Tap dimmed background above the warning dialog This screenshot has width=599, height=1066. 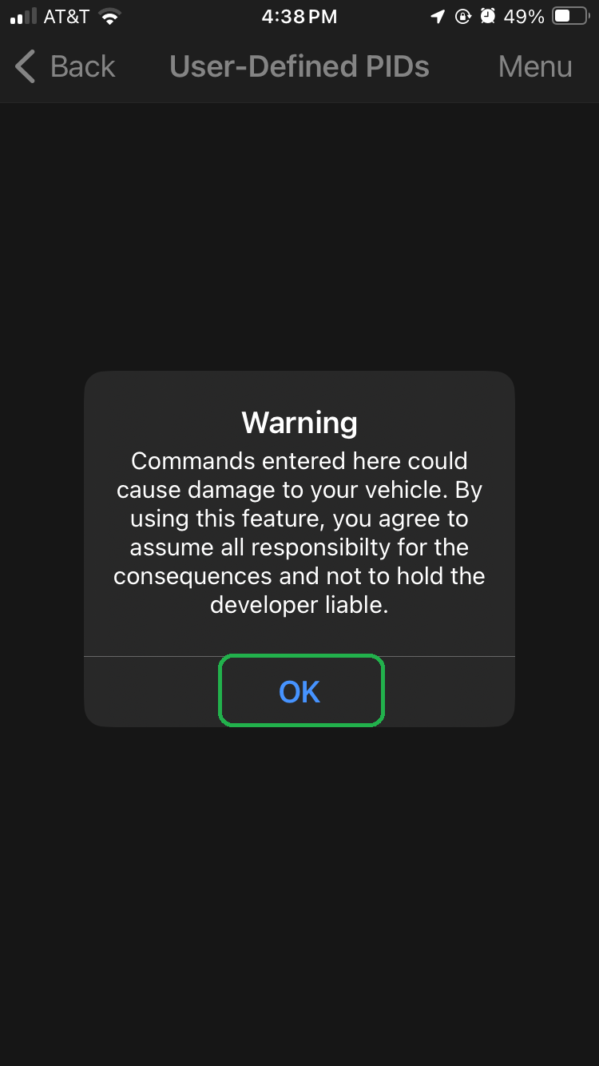(x=299, y=237)
